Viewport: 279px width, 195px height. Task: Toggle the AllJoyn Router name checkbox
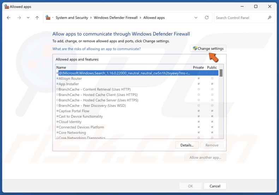58,78
